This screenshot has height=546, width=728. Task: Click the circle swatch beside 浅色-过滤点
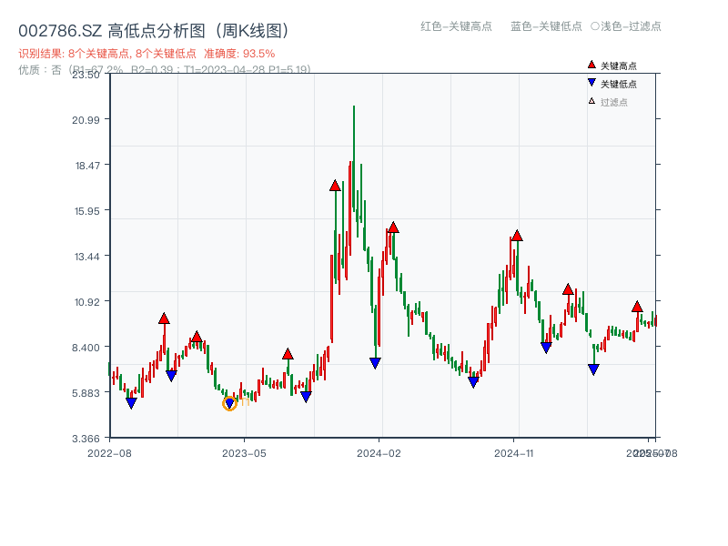coord(595,27)
